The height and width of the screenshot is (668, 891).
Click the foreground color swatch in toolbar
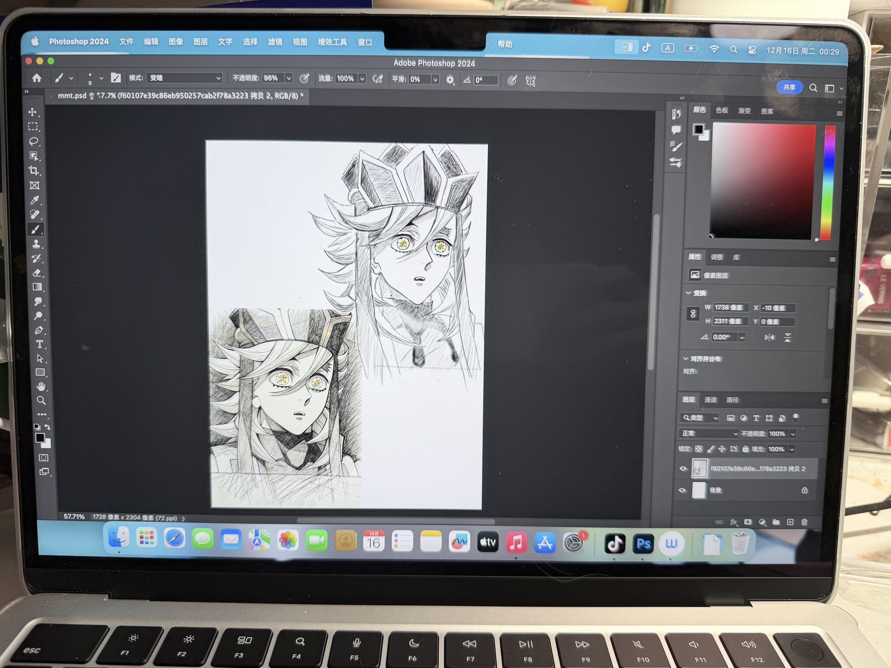(x=40, y=438)
